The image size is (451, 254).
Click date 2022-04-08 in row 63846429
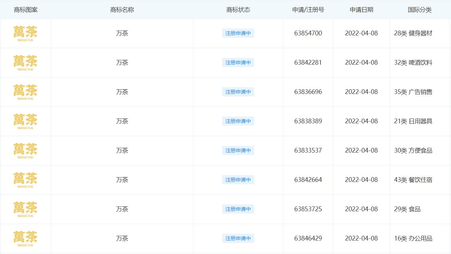pos(361,239)
